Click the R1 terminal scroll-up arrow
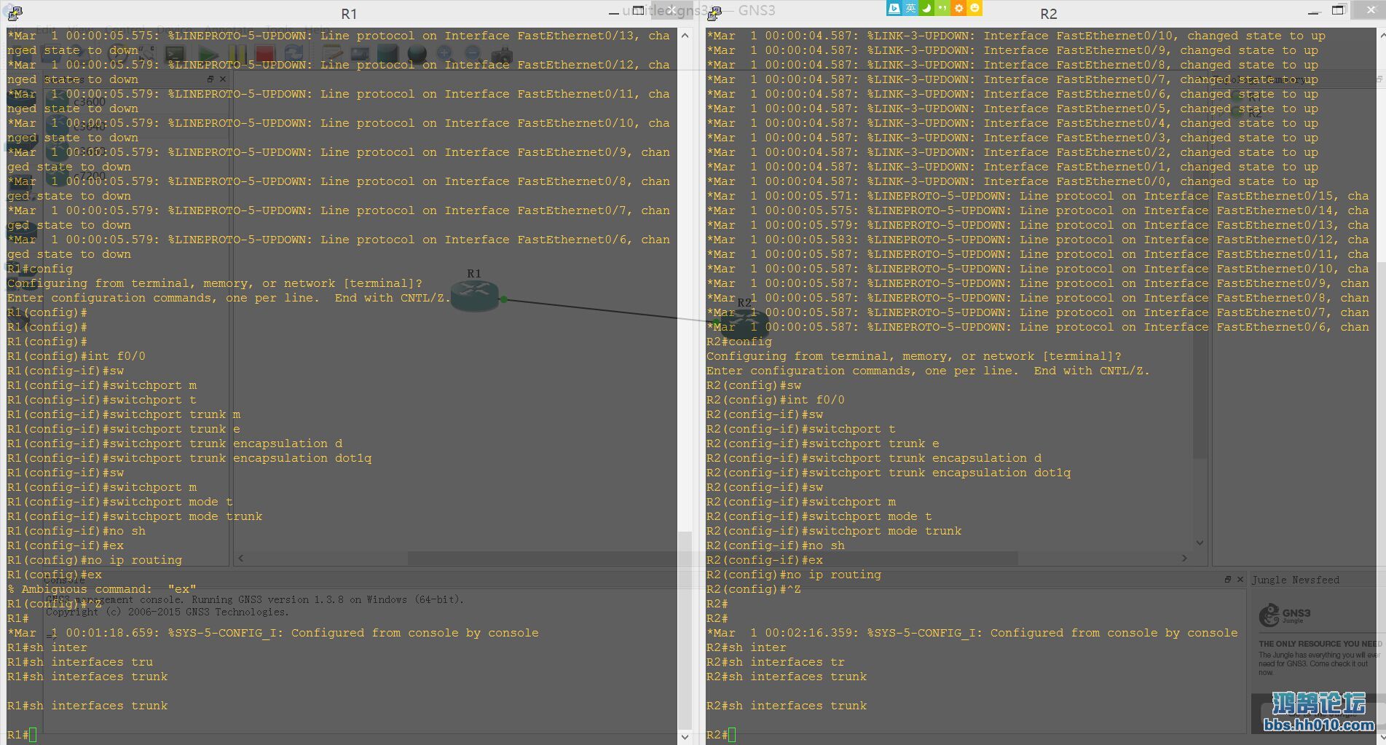 click(685, 35)
